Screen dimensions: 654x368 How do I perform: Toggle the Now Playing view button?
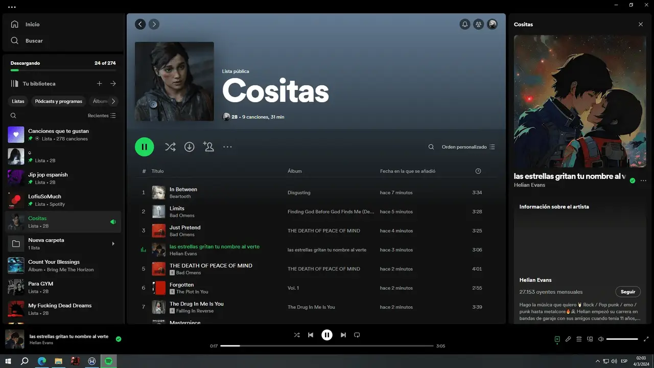coord(557,339)
